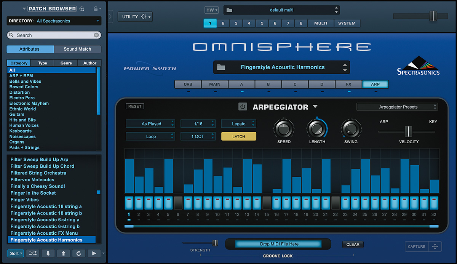Toggle arpeggiator step 32 button

click(x=434, y=203)
